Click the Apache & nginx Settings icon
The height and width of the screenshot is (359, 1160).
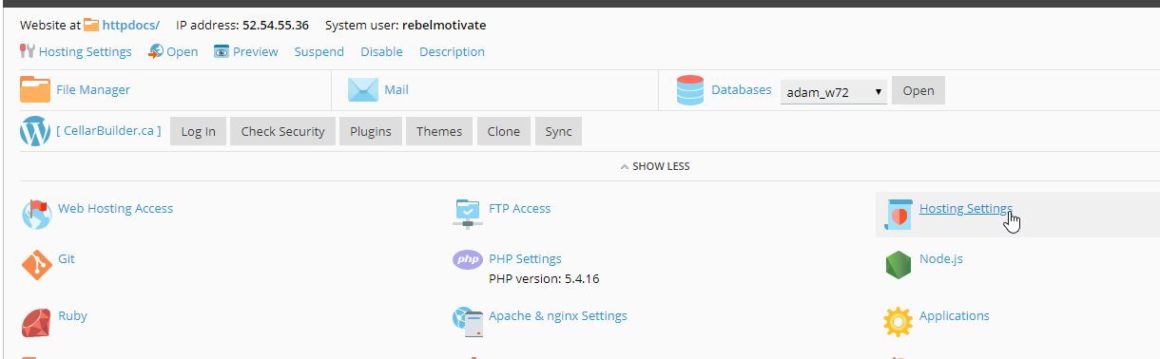(x=467, y=322)
